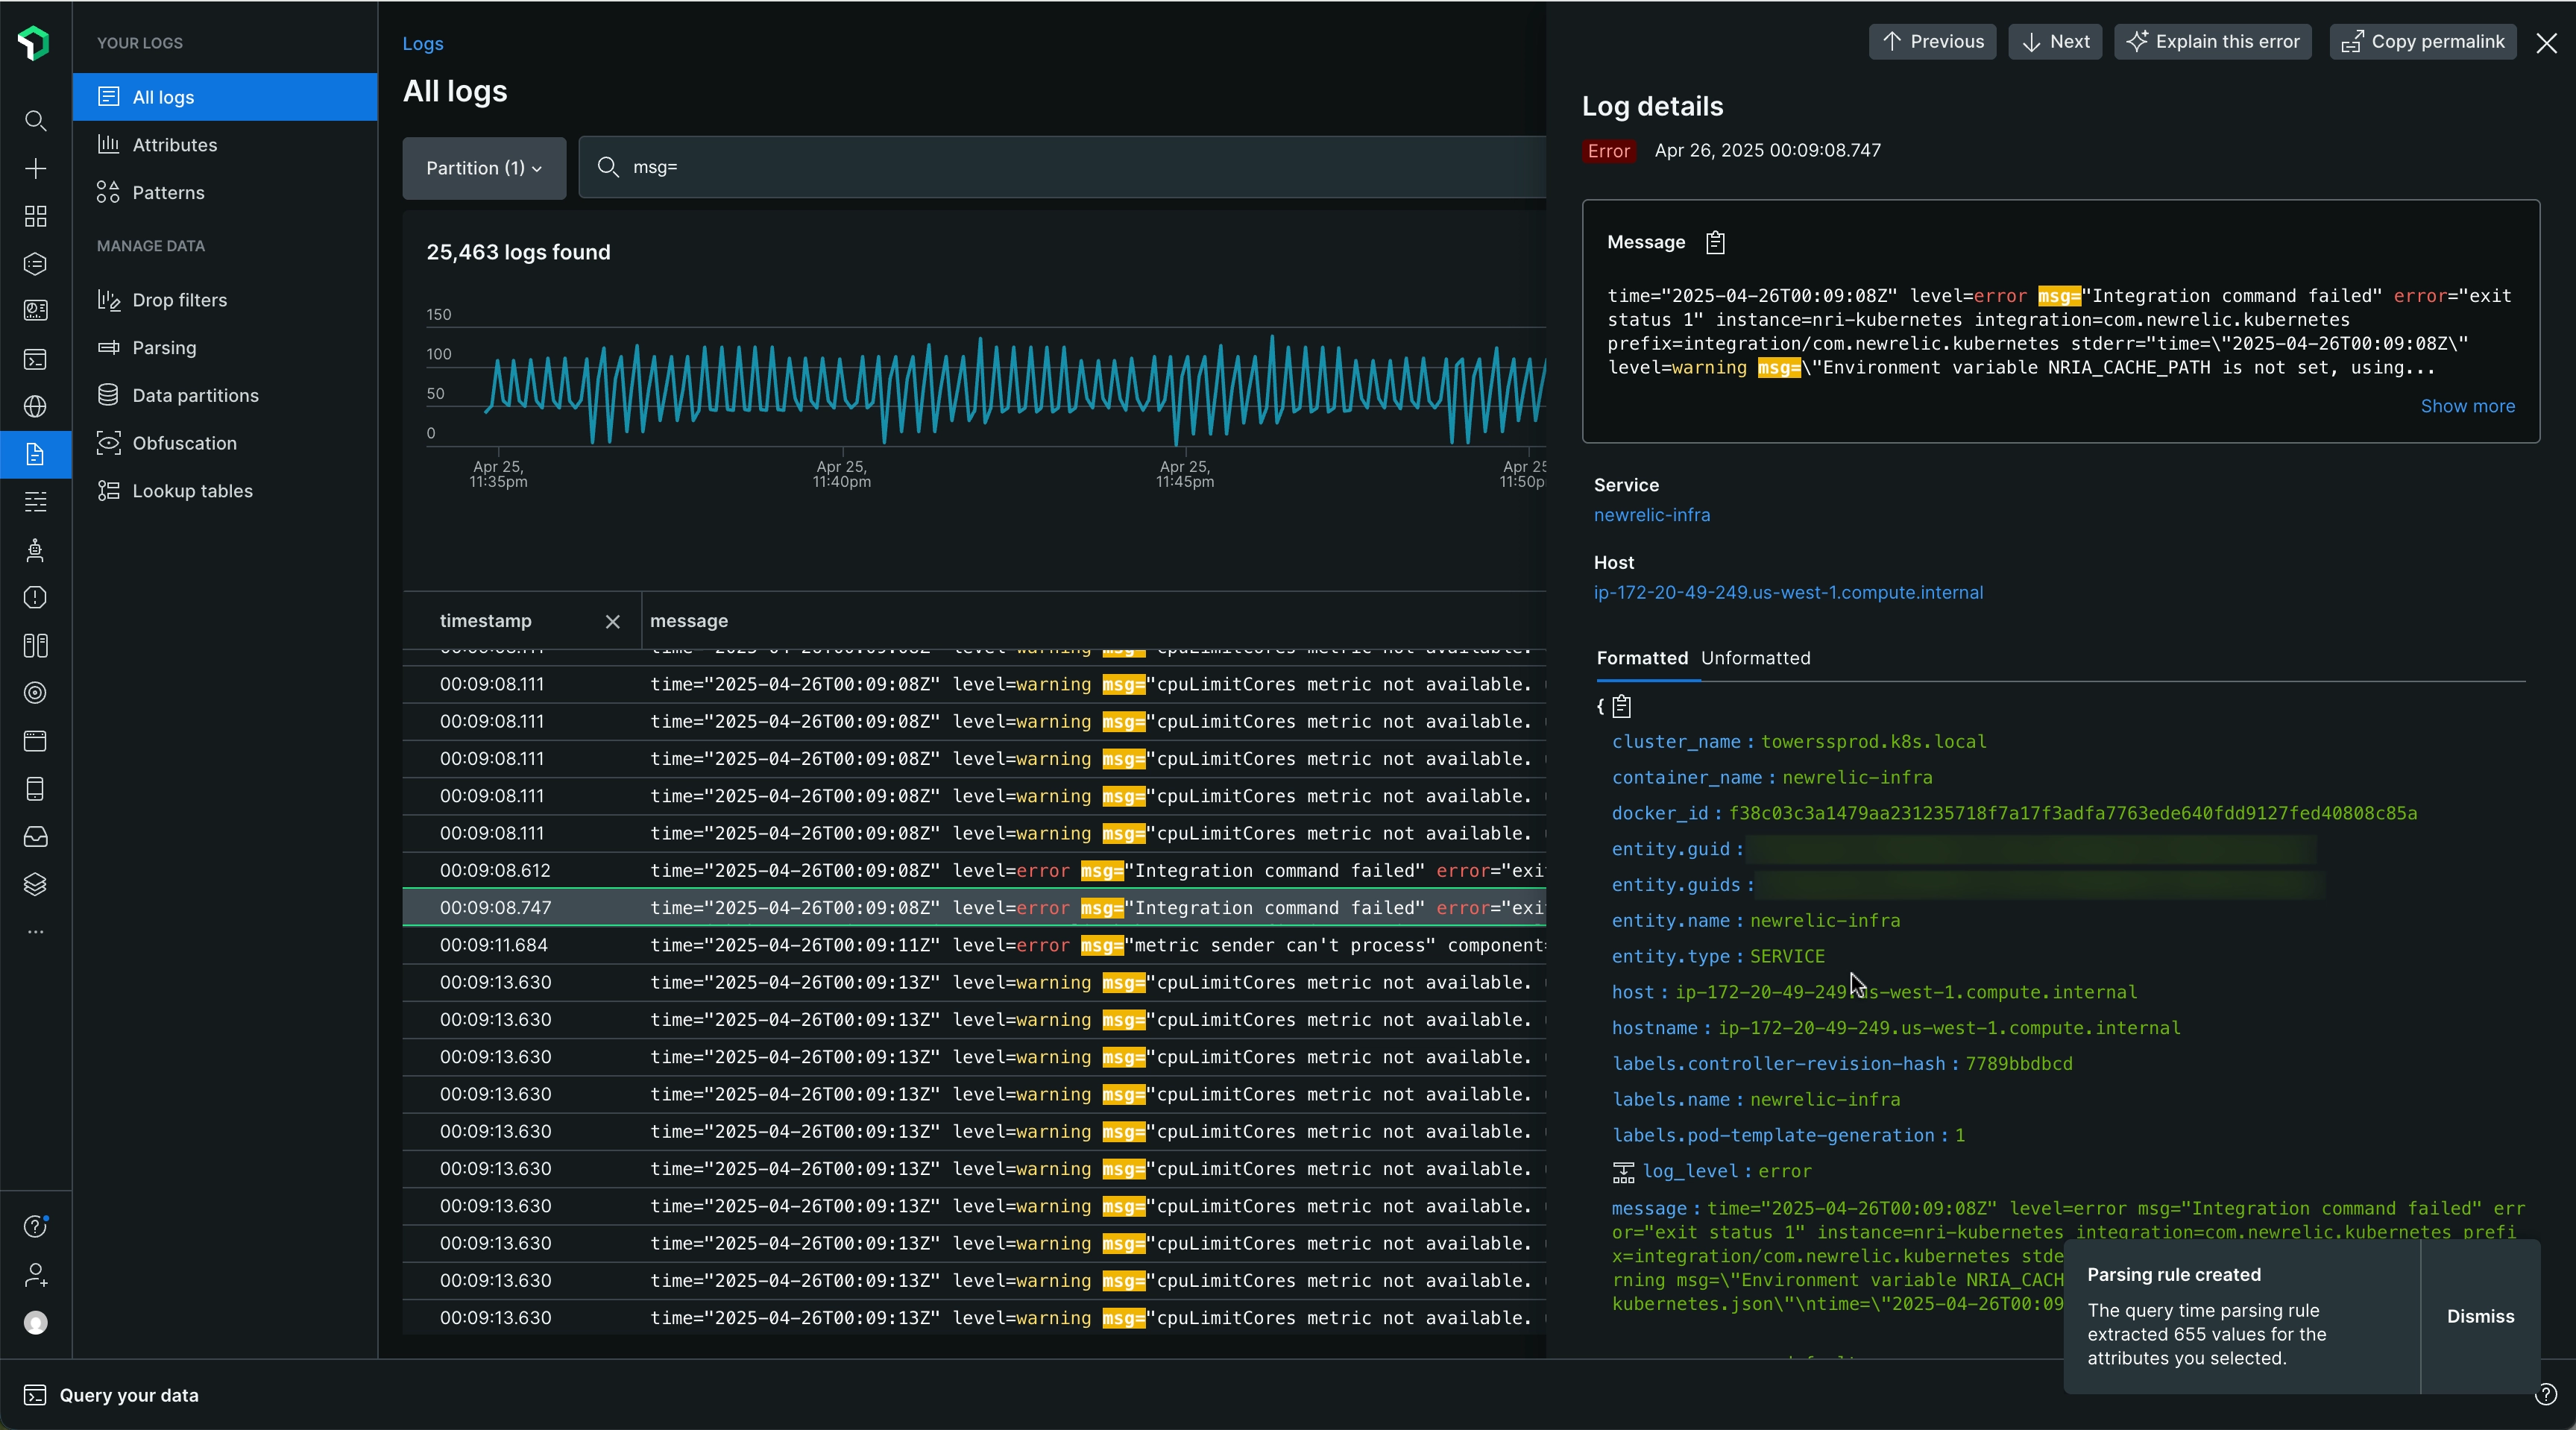Open Patterns in the logs sidebar
The width and height of the screenshot is (2576, 1430).
(168, 193)
